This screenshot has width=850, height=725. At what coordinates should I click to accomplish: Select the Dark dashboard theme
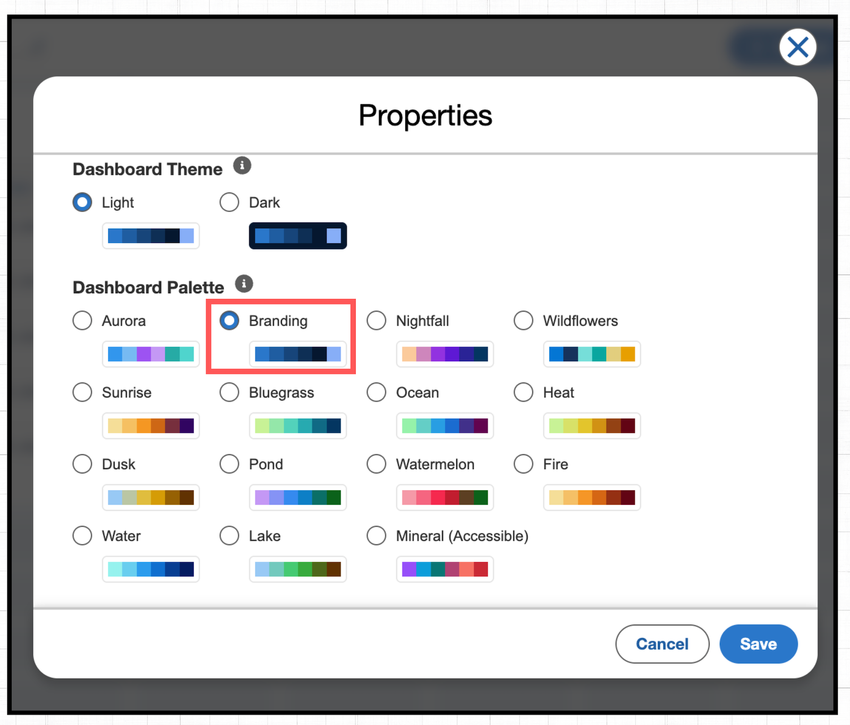229,202
